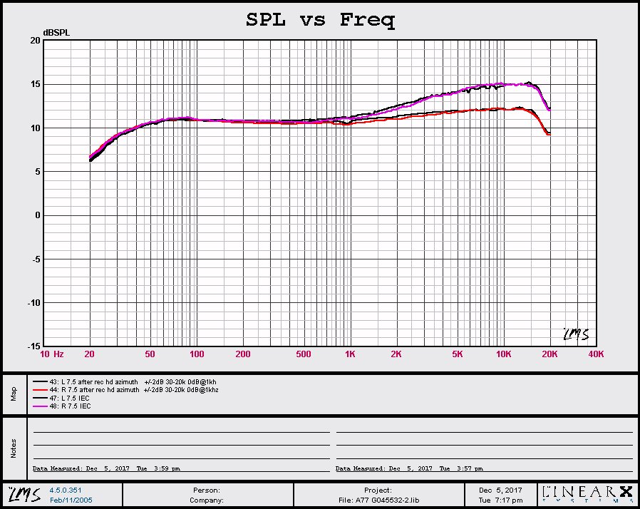Click the LinearX Systems logo
Screen dimensions: 640x509
point(588,494)
